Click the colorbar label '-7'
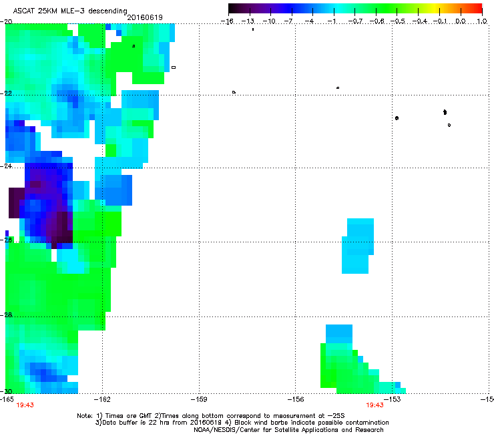Image resolution: width=494 pixels, height=434 pixels. (290, 21)
